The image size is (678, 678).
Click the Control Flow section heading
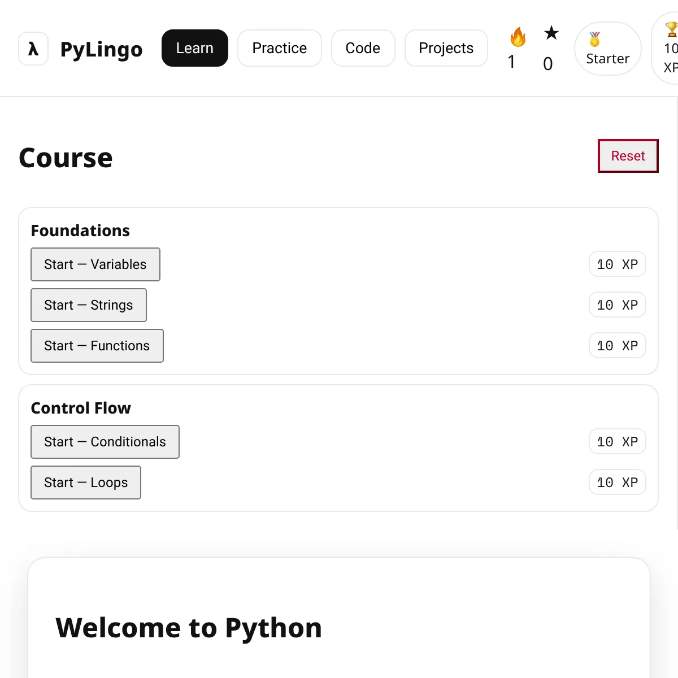(x=81, y=408)
